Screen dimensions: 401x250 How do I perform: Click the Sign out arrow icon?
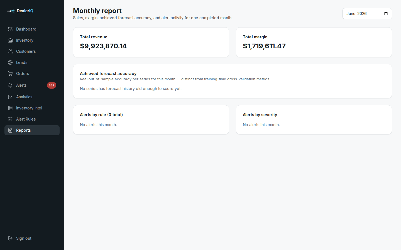pos(10,238)
